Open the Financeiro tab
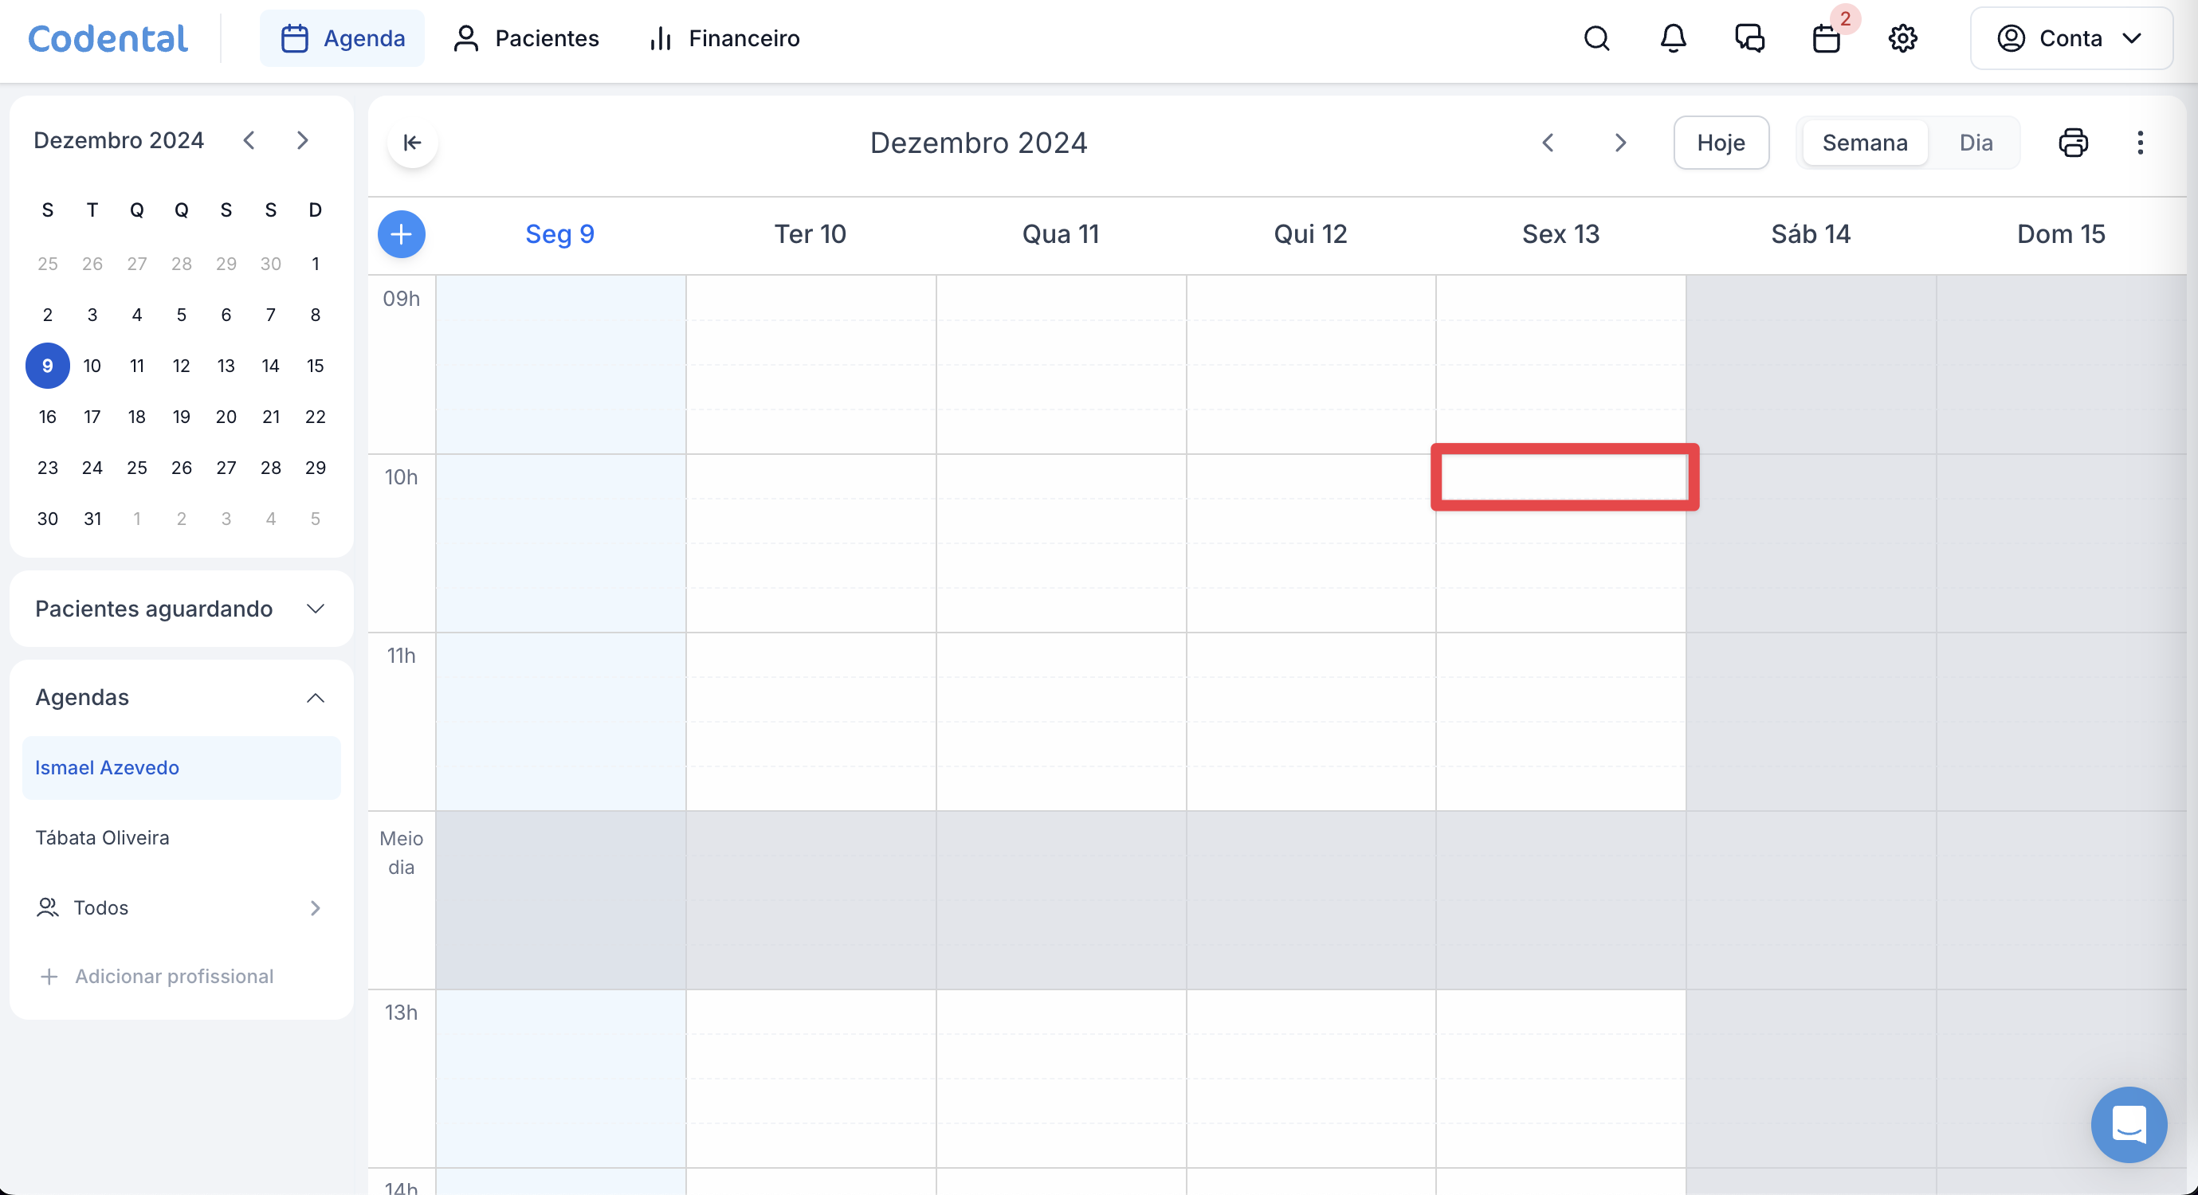This screenshot has height=1195, width=2198. pyautogui.click(x=724, y=38)
